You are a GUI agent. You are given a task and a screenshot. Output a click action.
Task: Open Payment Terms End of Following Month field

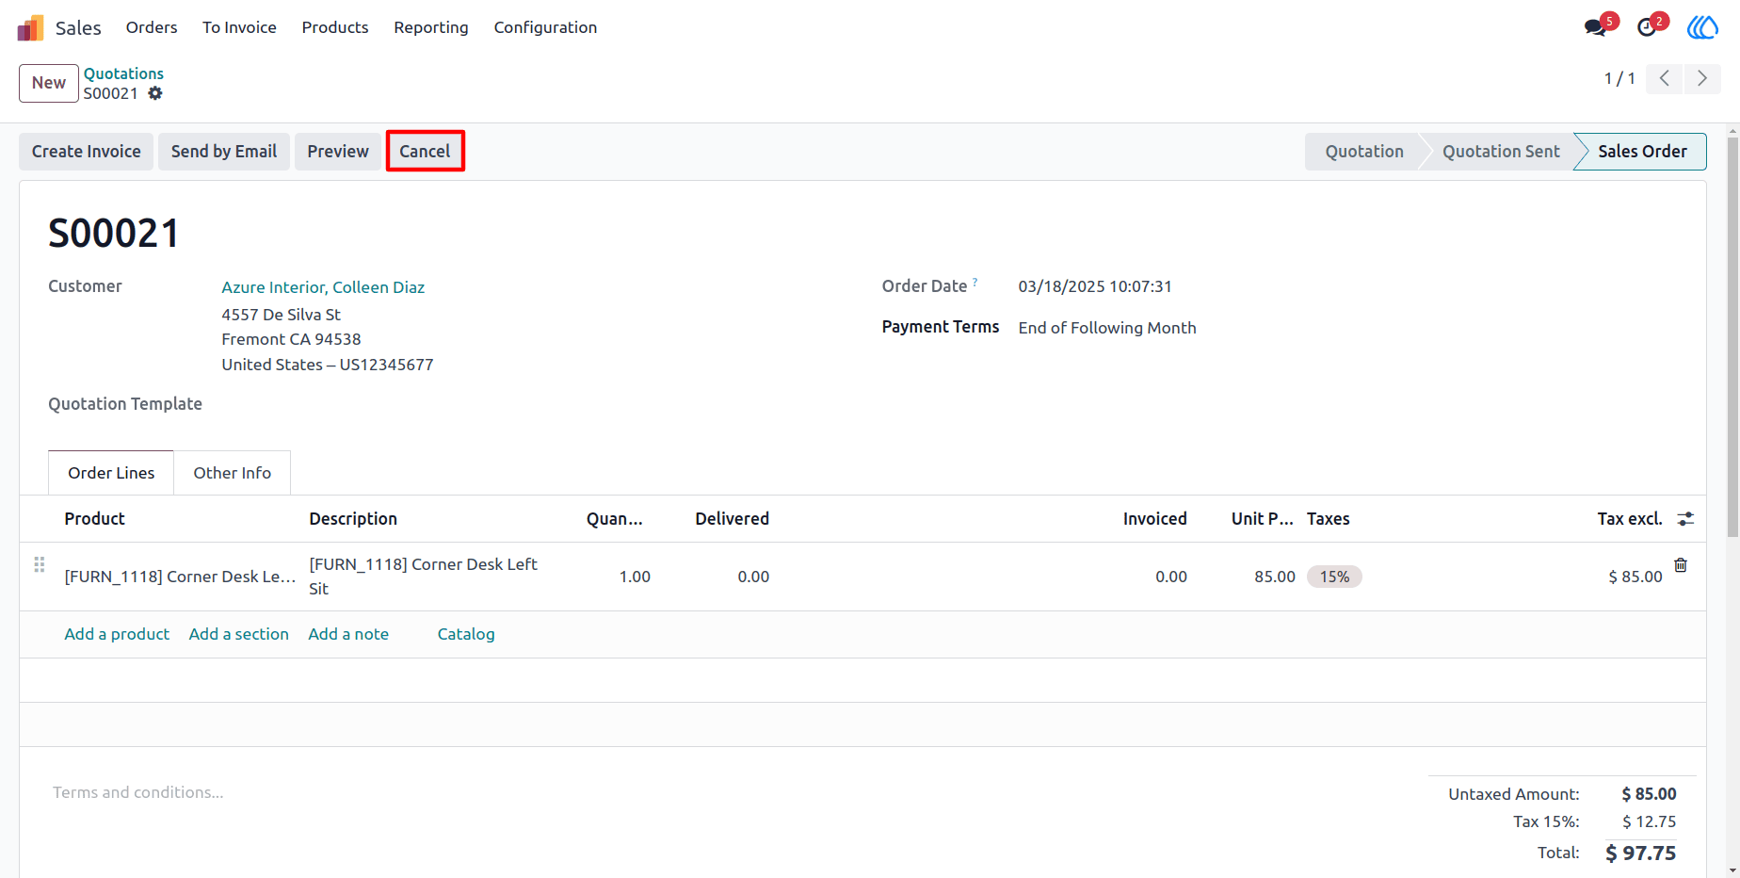coord(1107,328)
